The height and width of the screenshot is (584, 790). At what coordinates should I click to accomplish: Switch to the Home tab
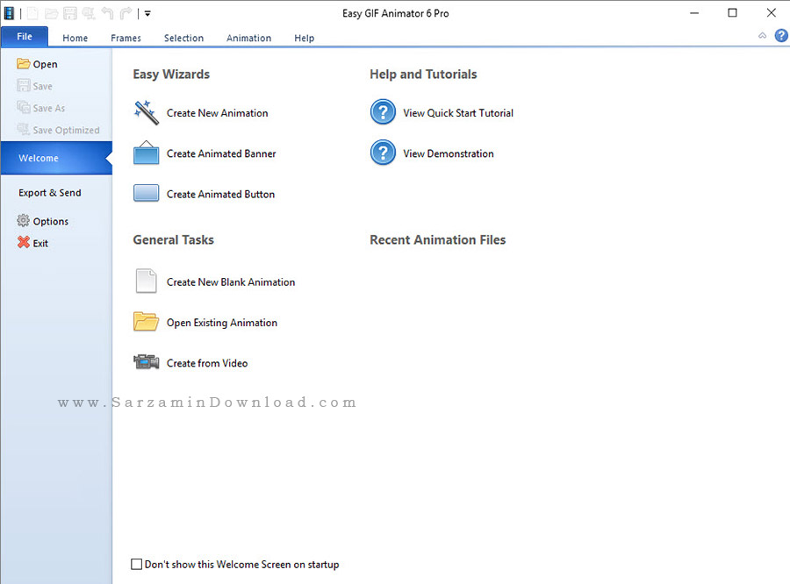[75, 38]
